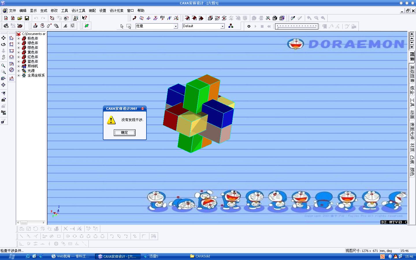Click the loft feature icon
The height and width of the screenshot is (260, 416).
pyautogui.click(x=56, y=26)
